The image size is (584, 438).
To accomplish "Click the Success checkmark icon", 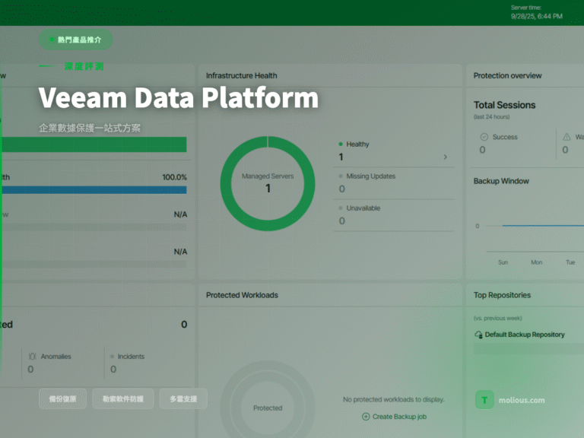I will [x=484, y=137].
